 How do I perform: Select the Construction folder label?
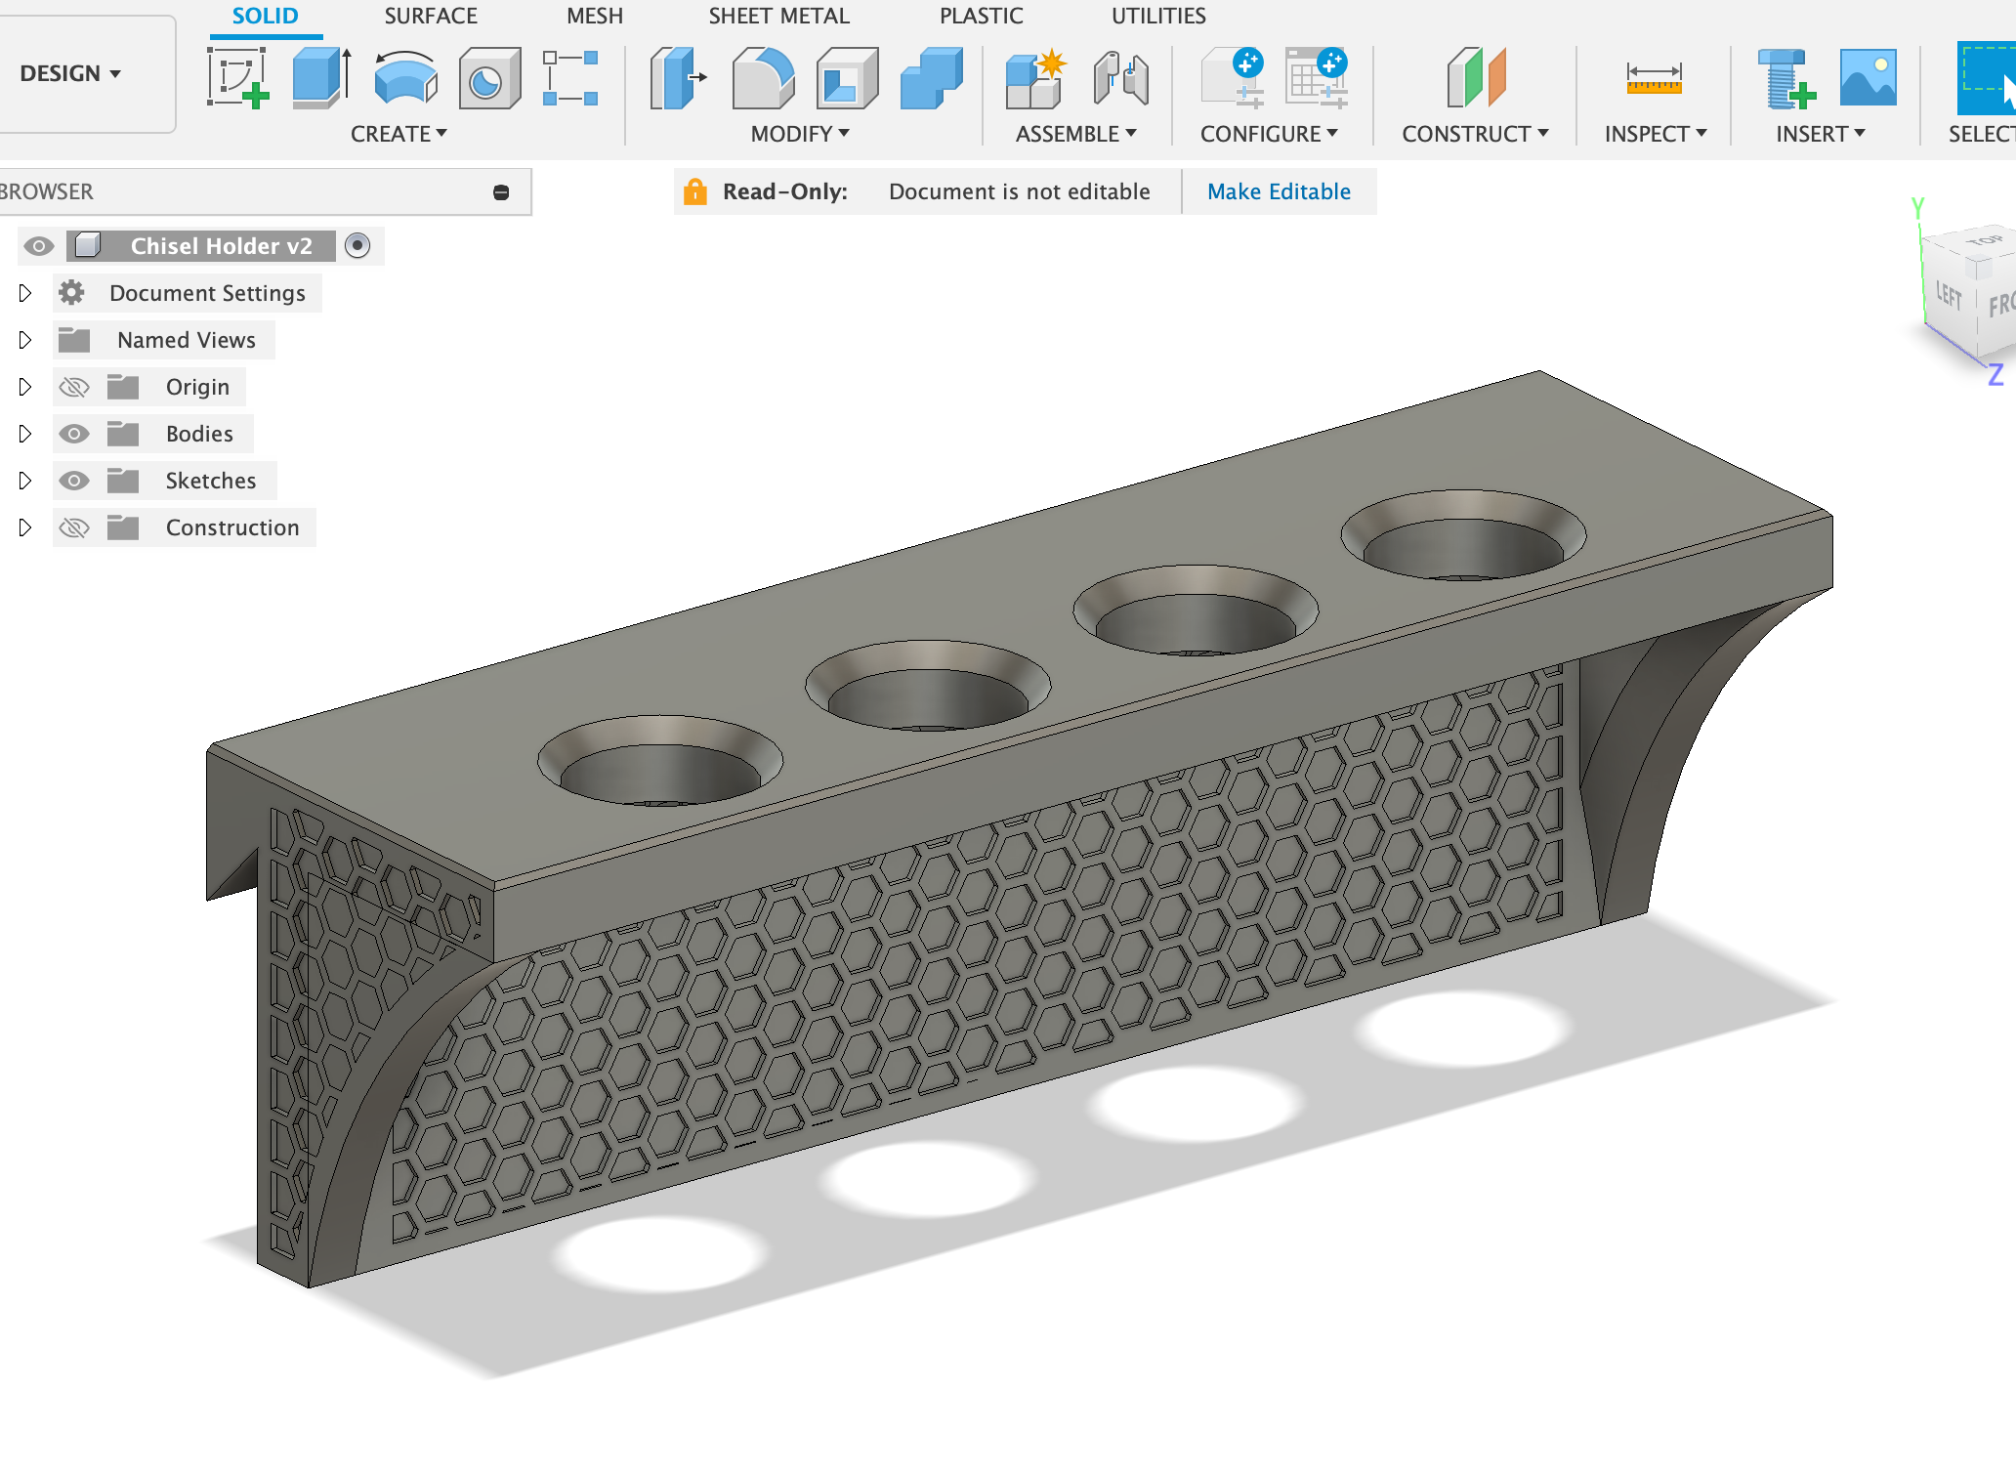click(232, 527)
